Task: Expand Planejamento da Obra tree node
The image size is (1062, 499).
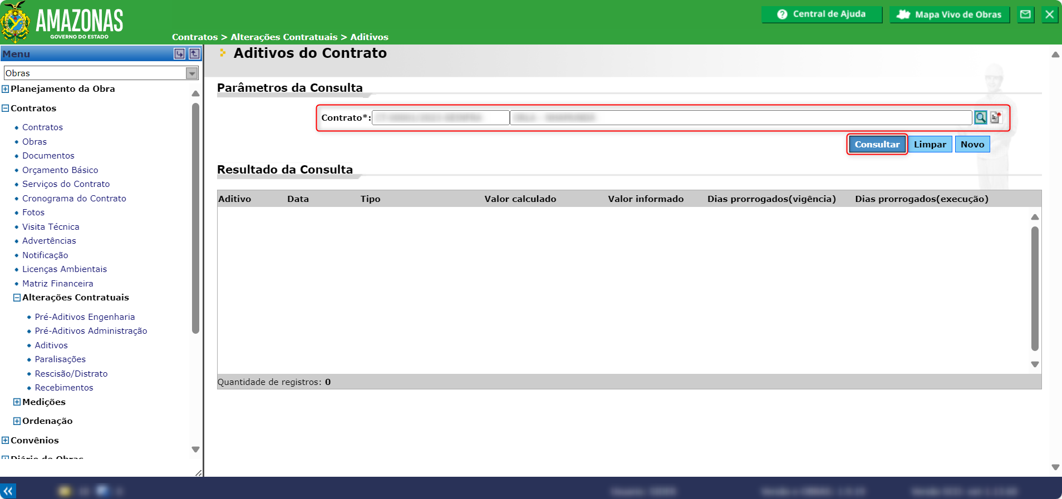Action: tap(6, 89)
